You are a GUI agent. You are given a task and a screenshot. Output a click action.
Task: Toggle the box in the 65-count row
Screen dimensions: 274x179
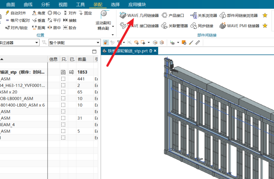(x=64, y=92)
